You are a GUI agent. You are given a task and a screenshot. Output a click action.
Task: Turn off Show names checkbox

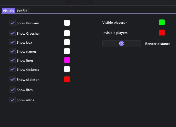coord(13,51)
